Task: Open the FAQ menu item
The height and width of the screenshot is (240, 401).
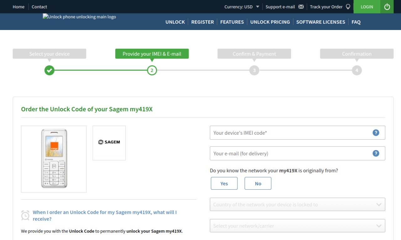Action: pos(356,22)
